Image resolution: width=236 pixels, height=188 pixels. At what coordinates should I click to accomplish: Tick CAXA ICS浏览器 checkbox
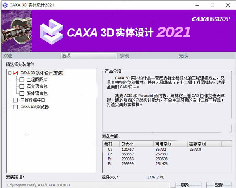coord(15,107)
